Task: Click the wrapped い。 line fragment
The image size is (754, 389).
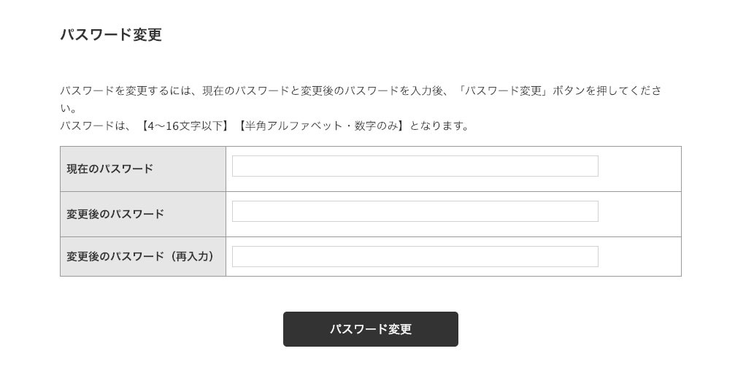Action: [x=69, y=109]
